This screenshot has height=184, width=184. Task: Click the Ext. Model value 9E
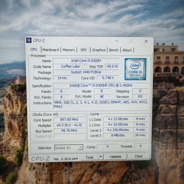(x=102, y=96)
